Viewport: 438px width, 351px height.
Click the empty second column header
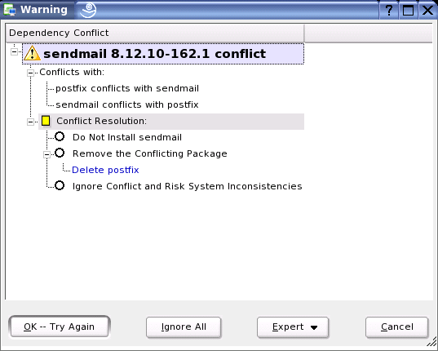pos(368,33)
